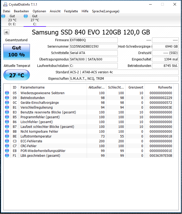
Task: Open the Datei menu
Action: pyautogui.click(x=6, y=11)
